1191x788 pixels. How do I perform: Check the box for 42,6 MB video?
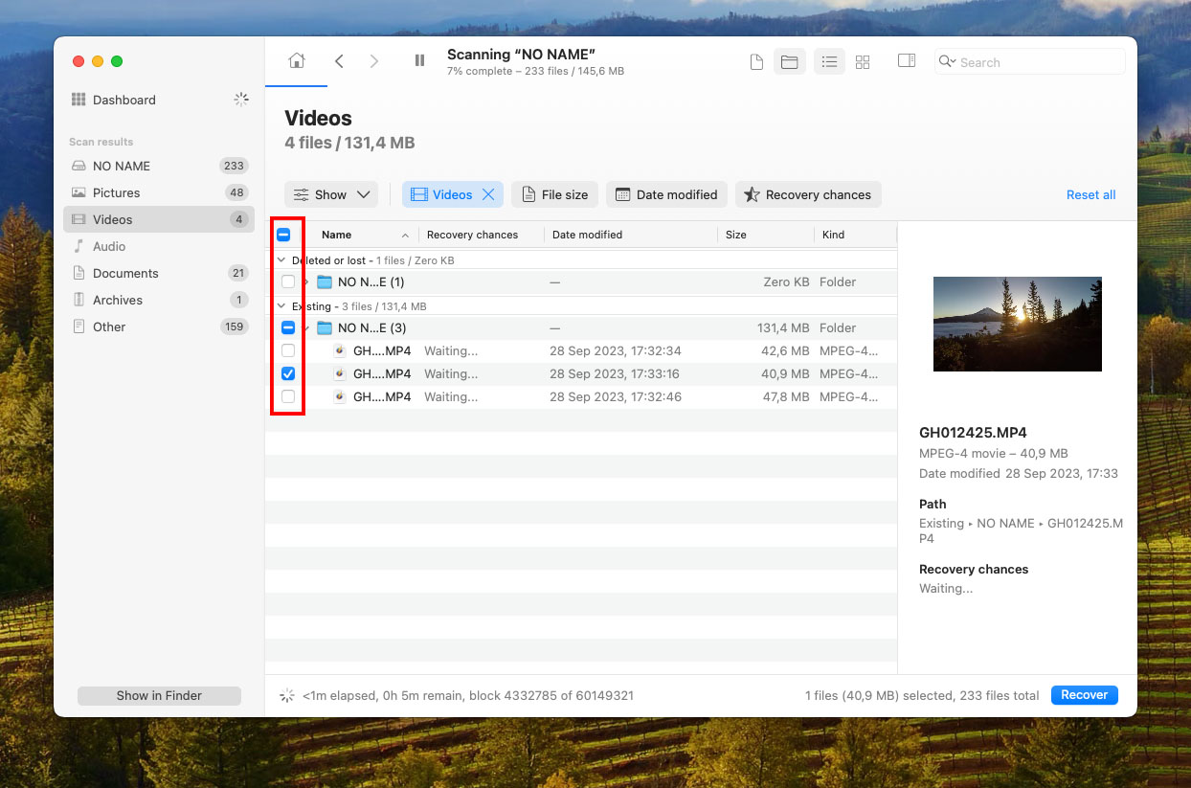click(x=288, y=350)
